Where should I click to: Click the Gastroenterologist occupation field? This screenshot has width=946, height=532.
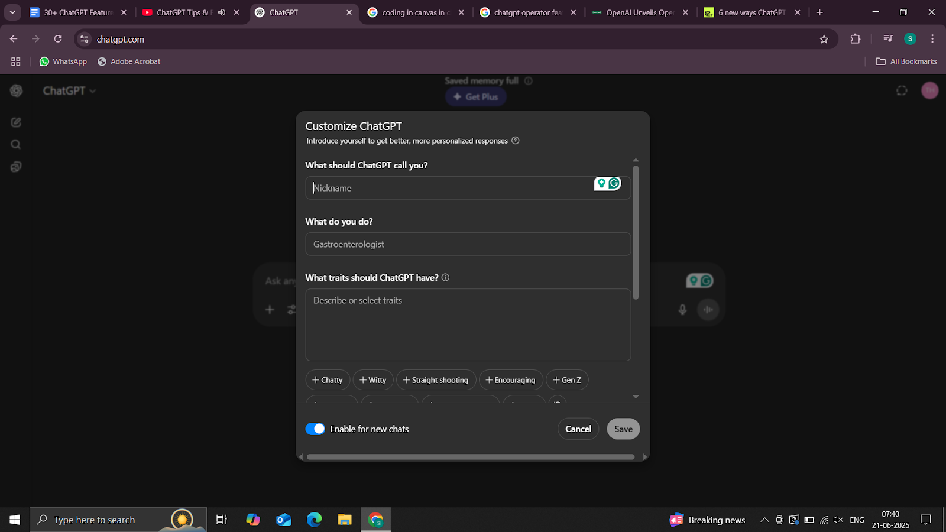[468, 244]
